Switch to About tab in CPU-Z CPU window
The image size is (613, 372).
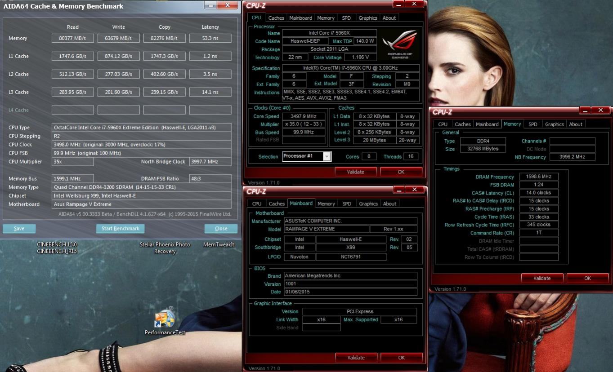(389, 18)
